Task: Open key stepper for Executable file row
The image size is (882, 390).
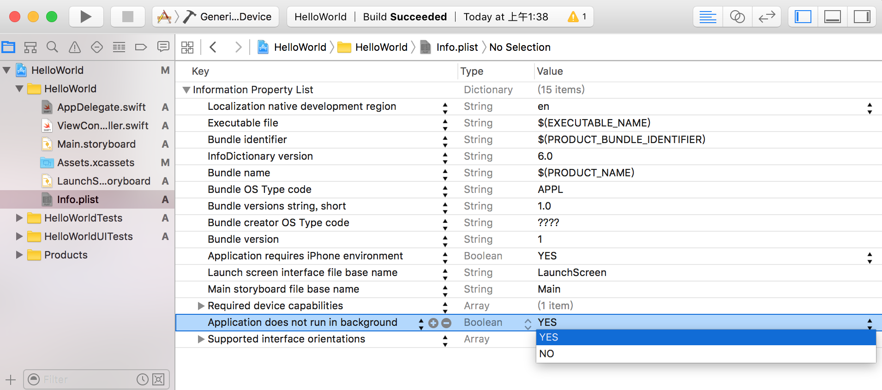Action: pyautogui.click(x=445, y=125)
